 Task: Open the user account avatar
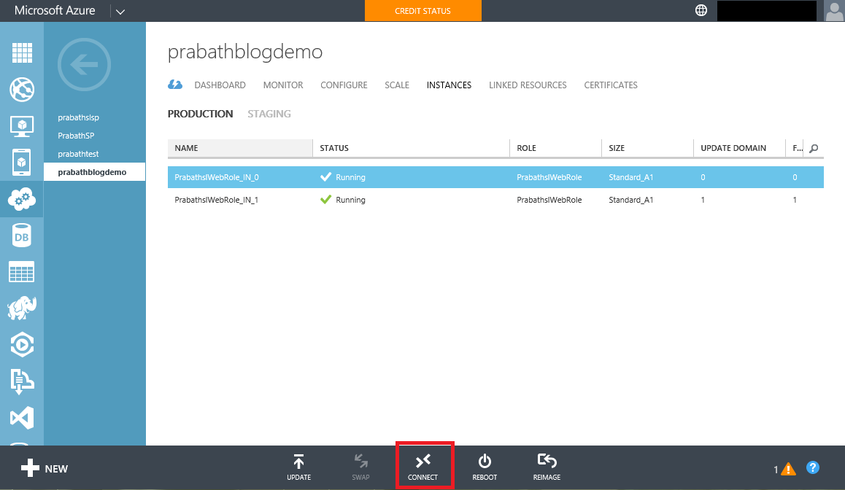(x=834, y=11)
